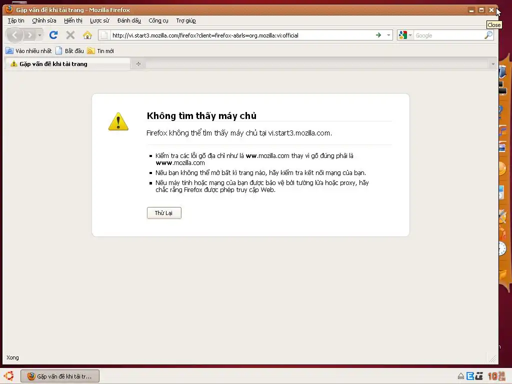Reload the page with the blue refresh icon
Screen dimensions: 512x384
coord(53,35)
